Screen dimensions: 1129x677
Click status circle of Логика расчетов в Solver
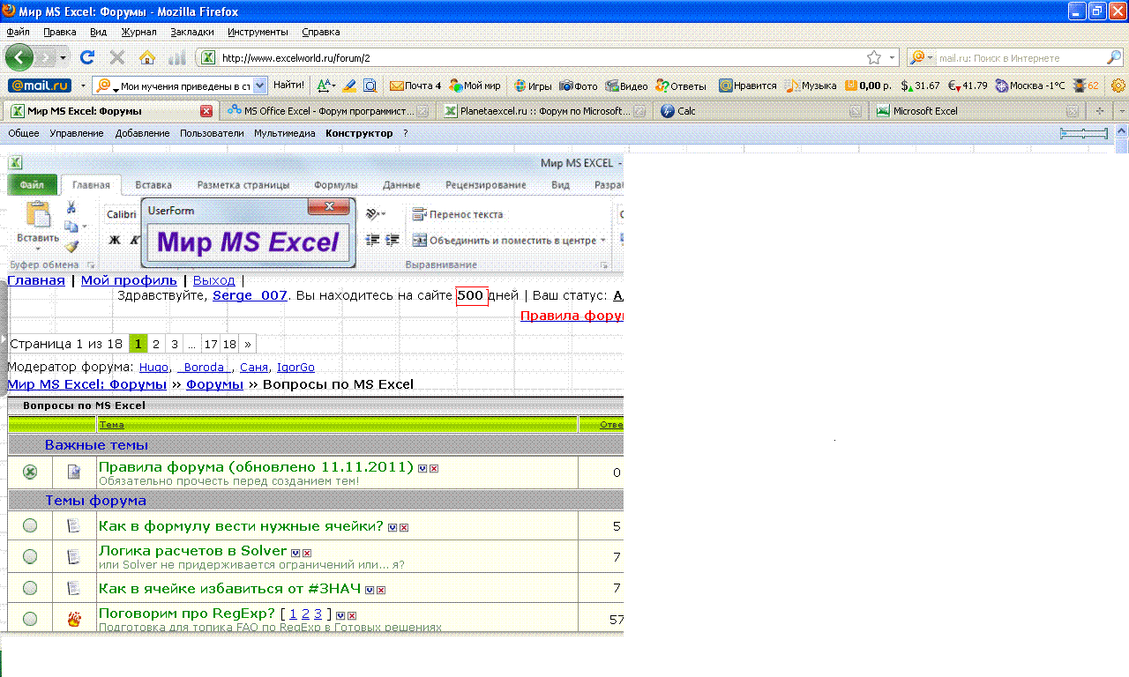point(30,556)
